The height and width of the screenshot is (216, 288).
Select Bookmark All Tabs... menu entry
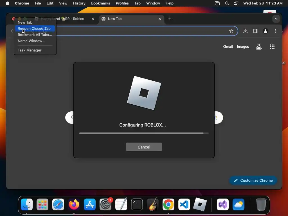pos(35,35)
